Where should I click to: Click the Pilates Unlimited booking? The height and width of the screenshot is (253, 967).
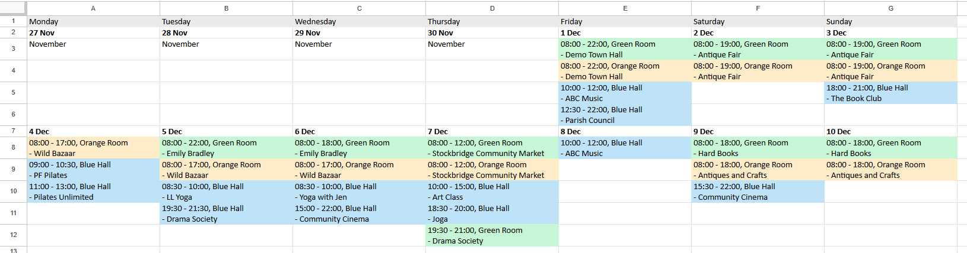(x=93, y=192)
